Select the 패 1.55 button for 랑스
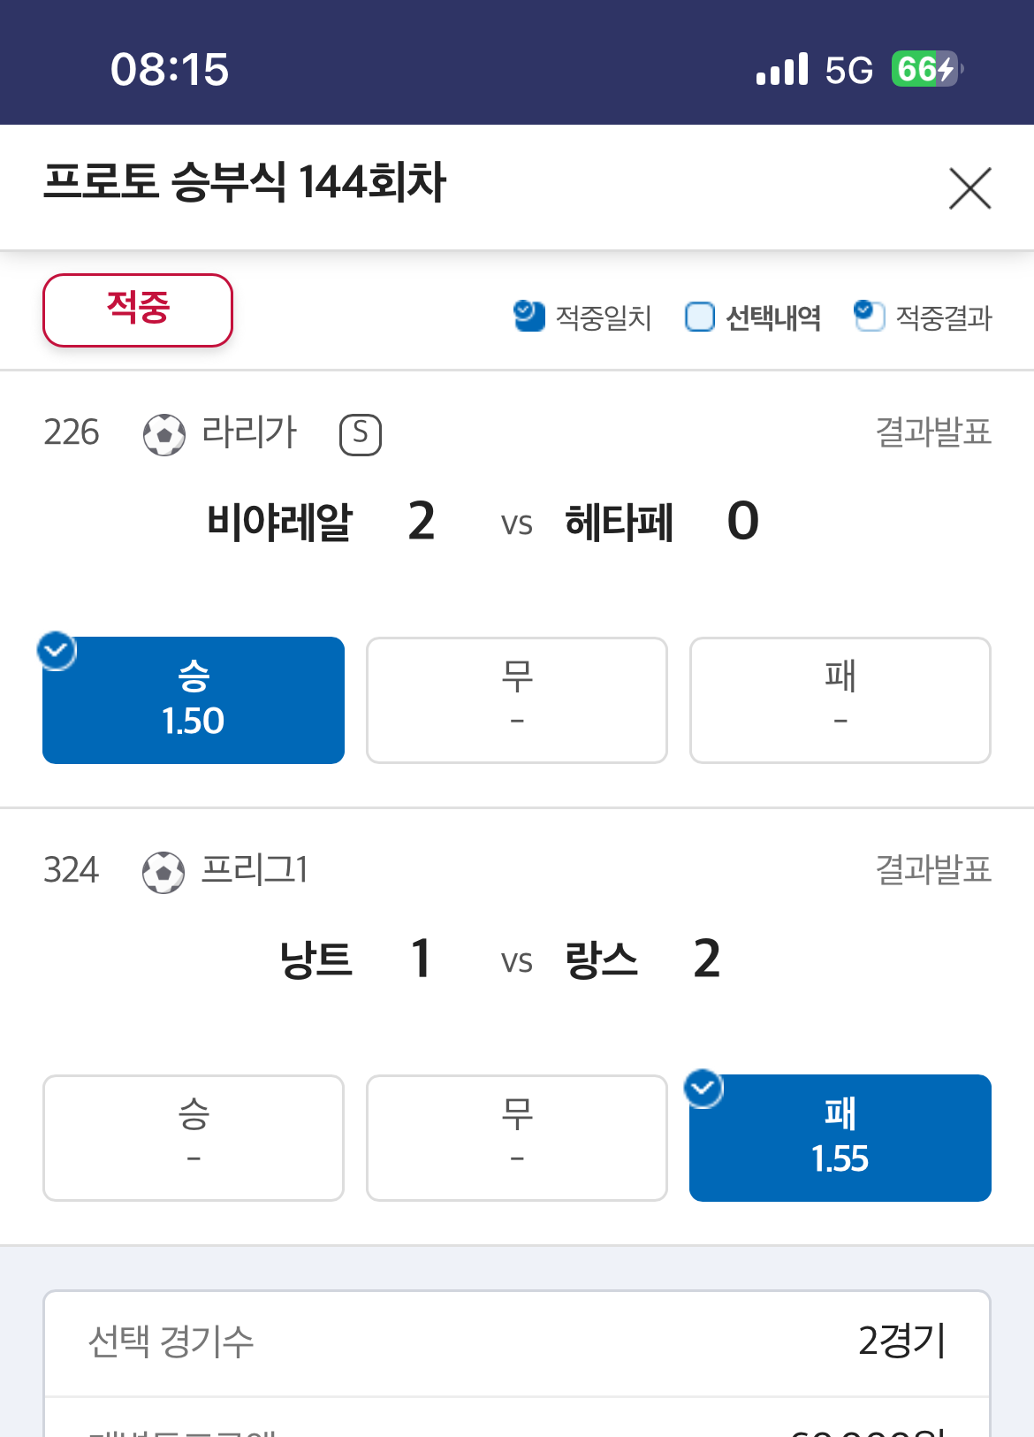 pos(840,1138)
